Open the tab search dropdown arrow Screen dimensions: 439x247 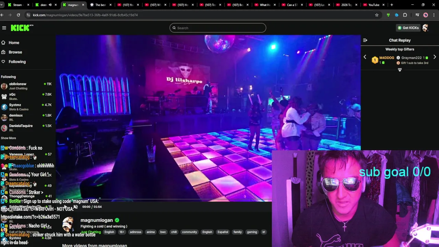(x=2, y=5)
